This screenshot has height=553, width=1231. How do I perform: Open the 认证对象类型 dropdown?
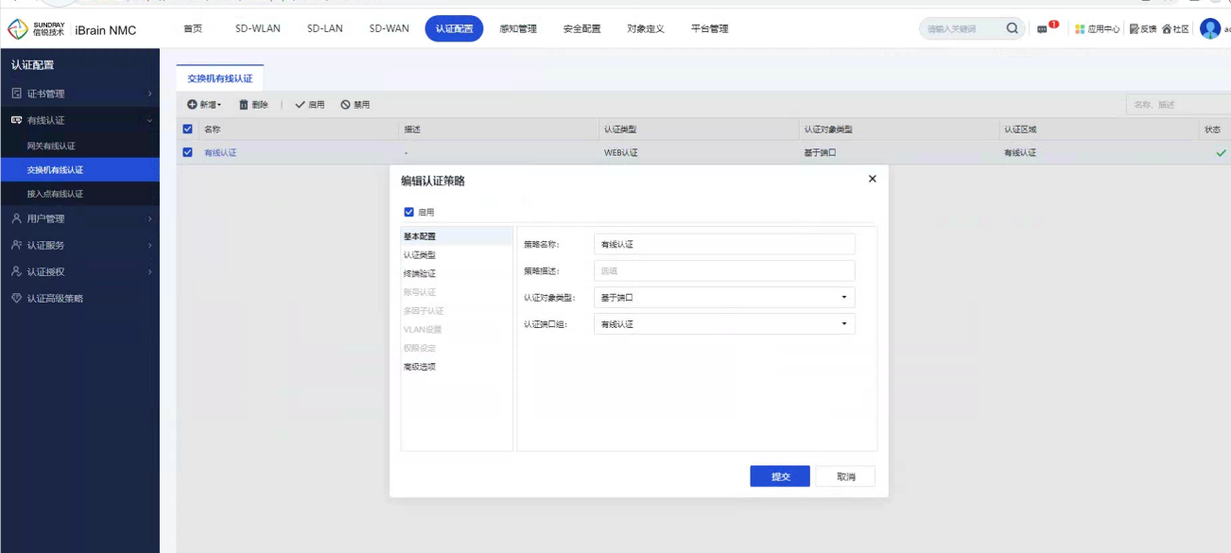[724, 298]
